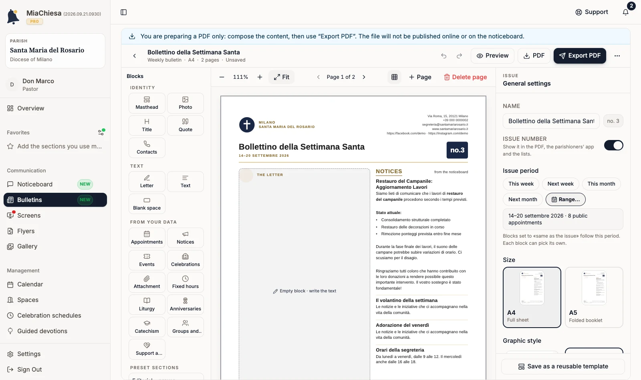Screen dimensions: 641x380
Task: Add the Blank space block
Action: 147,204
